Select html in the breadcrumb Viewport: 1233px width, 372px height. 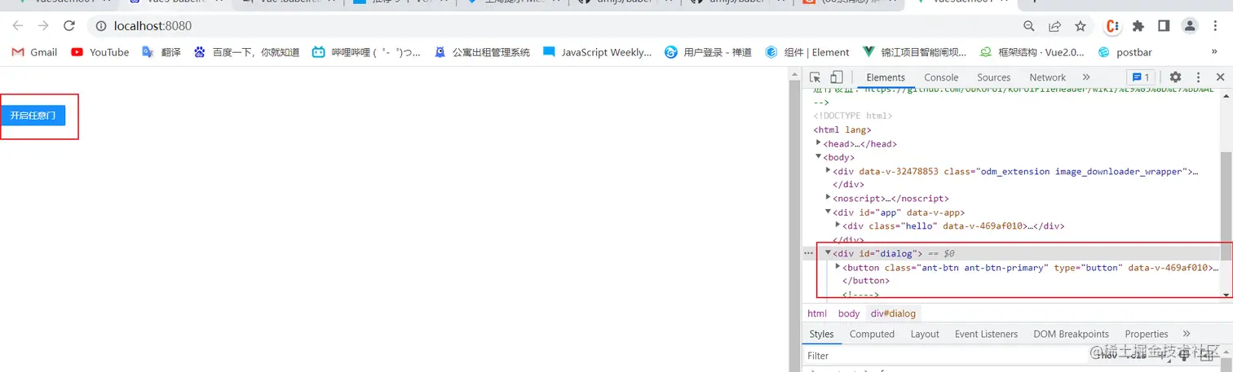click(817, 313)
